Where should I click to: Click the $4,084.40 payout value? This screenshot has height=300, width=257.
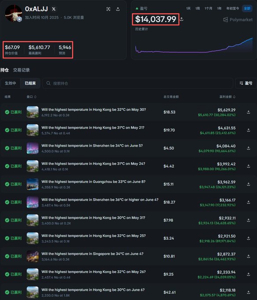[226, 146]
